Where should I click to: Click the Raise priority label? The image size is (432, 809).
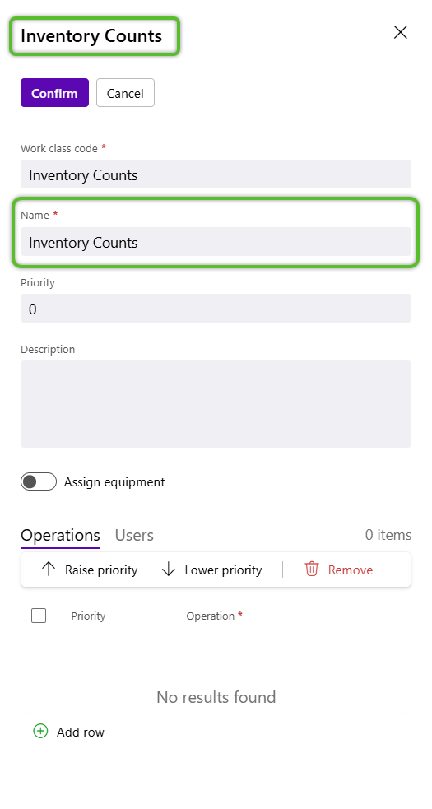[101, 570]
